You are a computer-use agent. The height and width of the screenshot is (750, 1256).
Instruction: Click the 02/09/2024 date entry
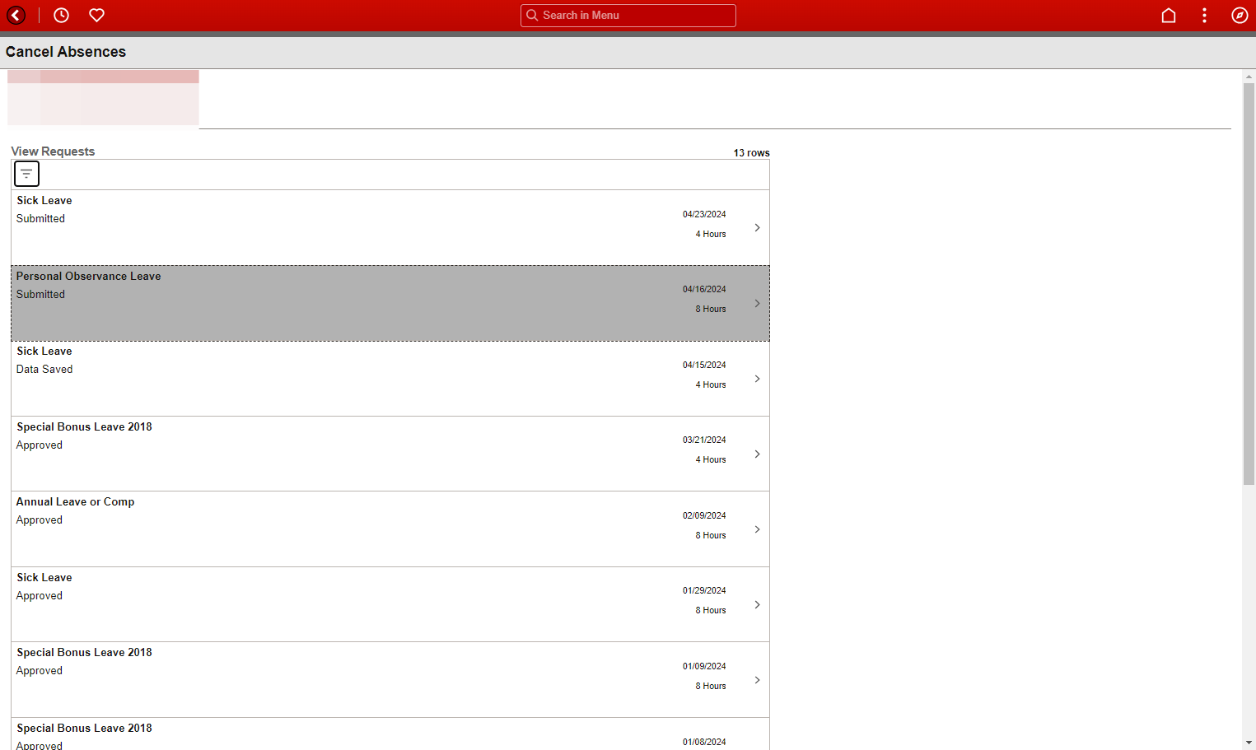point(704,515)
